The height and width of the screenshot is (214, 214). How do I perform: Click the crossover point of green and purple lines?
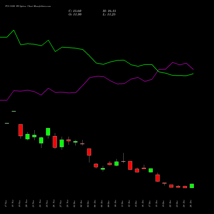point(158,71)
